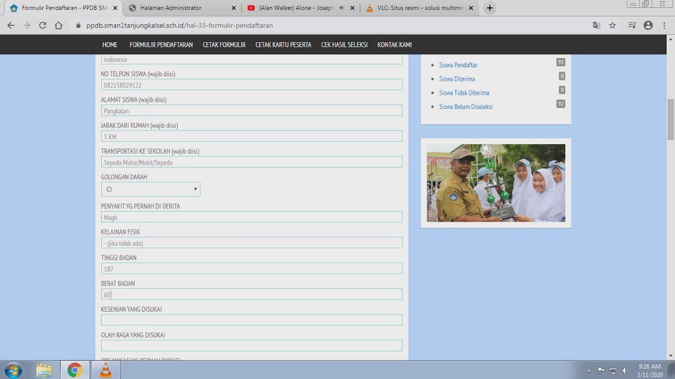The image size is (675, 379).
Task: Click the site lock padlock icon
Action: click(x=78, y=25)
